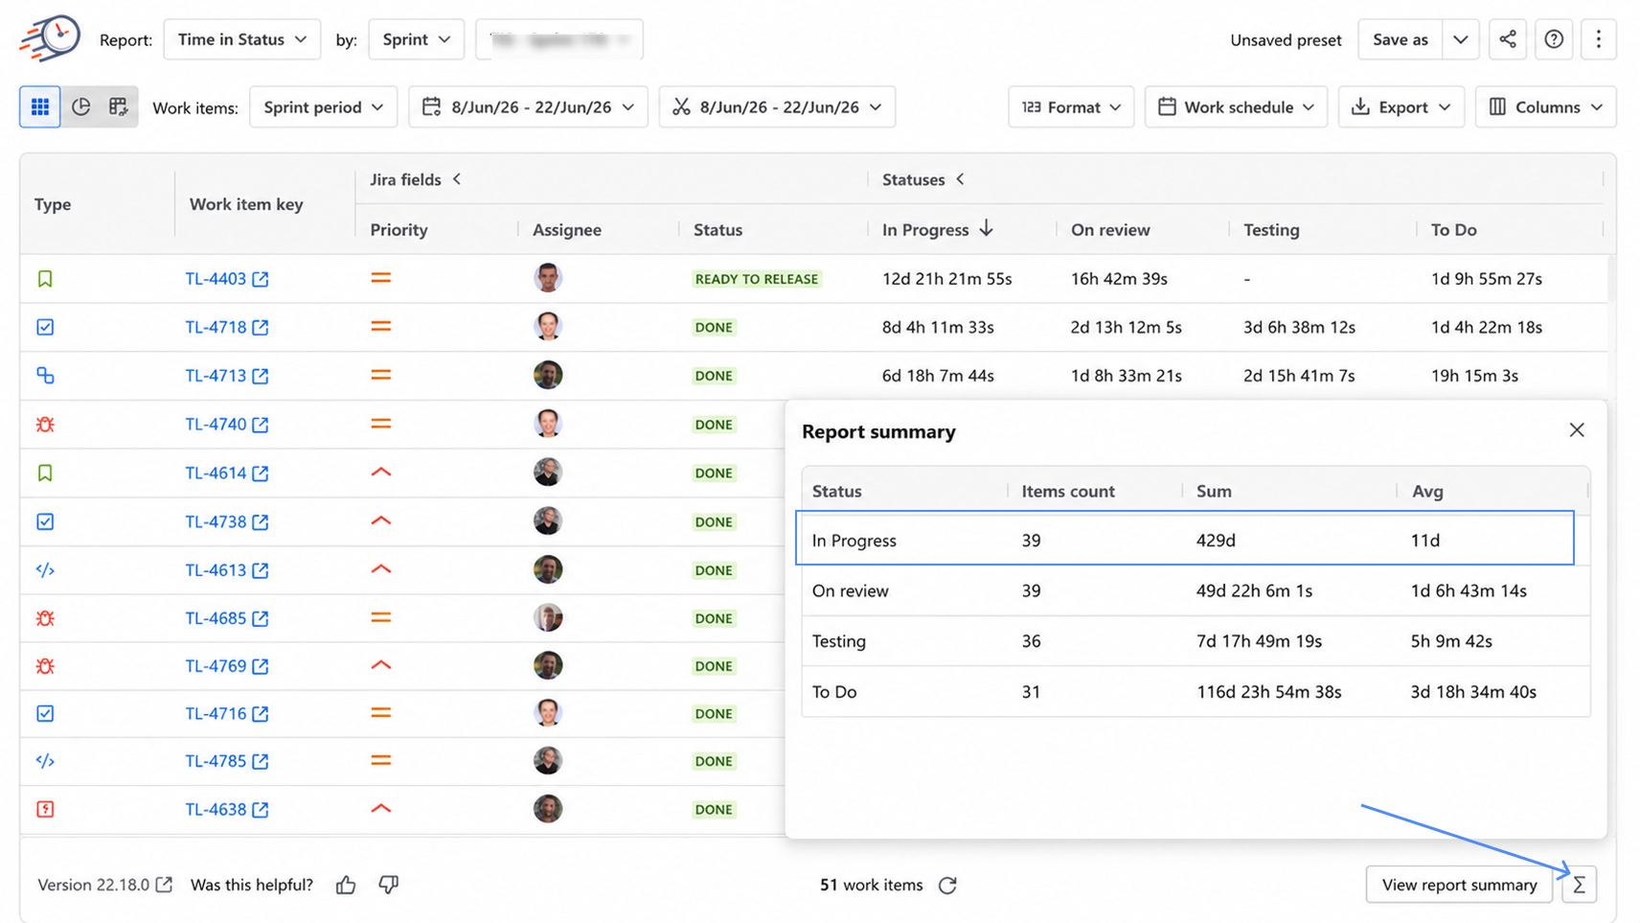This screenshot has width=1640, height=923.
Task: Expand the Sprint period dropdown
Action: [x=323, y=106]
